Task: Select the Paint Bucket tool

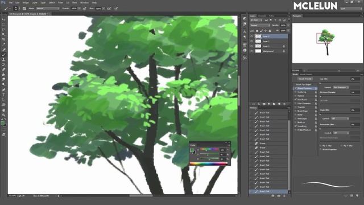Action: coord(3,75)
